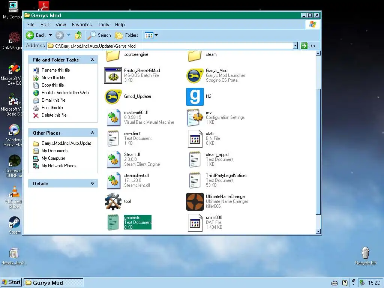Open the sourceengine folder icon
This screenshot has height=288, width=384.
click(113, 56)
